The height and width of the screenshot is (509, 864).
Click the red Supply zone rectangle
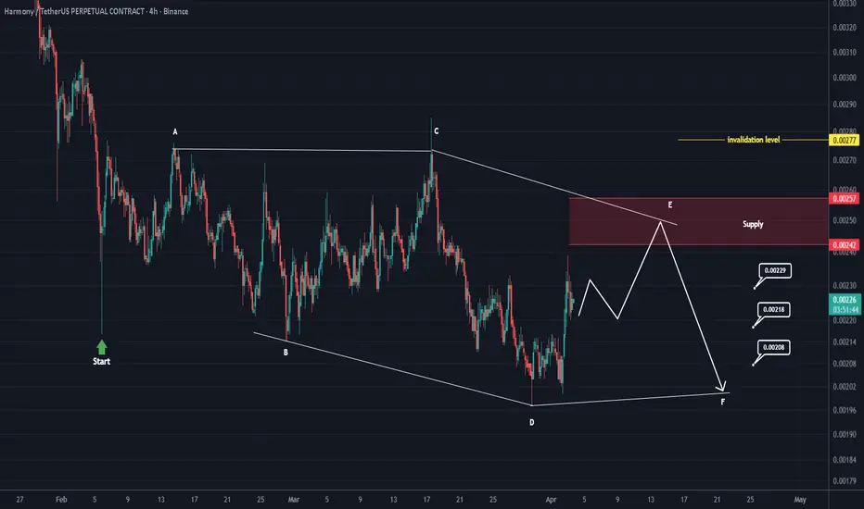[x=699, y=221]
